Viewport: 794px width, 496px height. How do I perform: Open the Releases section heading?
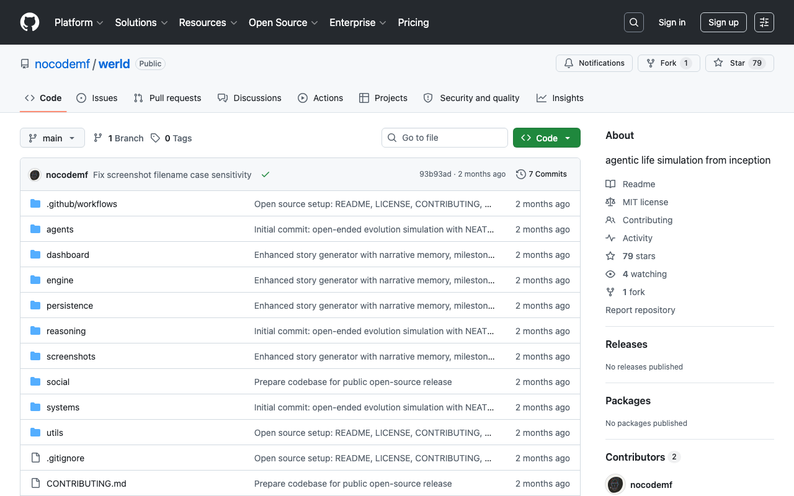coord(627,344)
